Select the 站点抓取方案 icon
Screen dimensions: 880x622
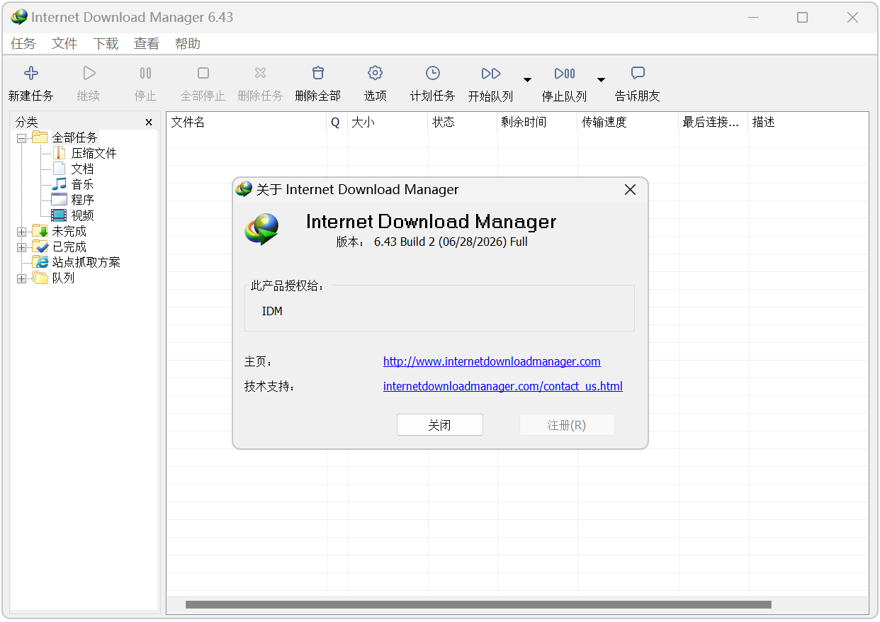(40, 262)
